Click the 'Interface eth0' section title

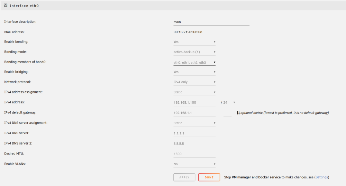pyautogui.click(x=24, y=6)
